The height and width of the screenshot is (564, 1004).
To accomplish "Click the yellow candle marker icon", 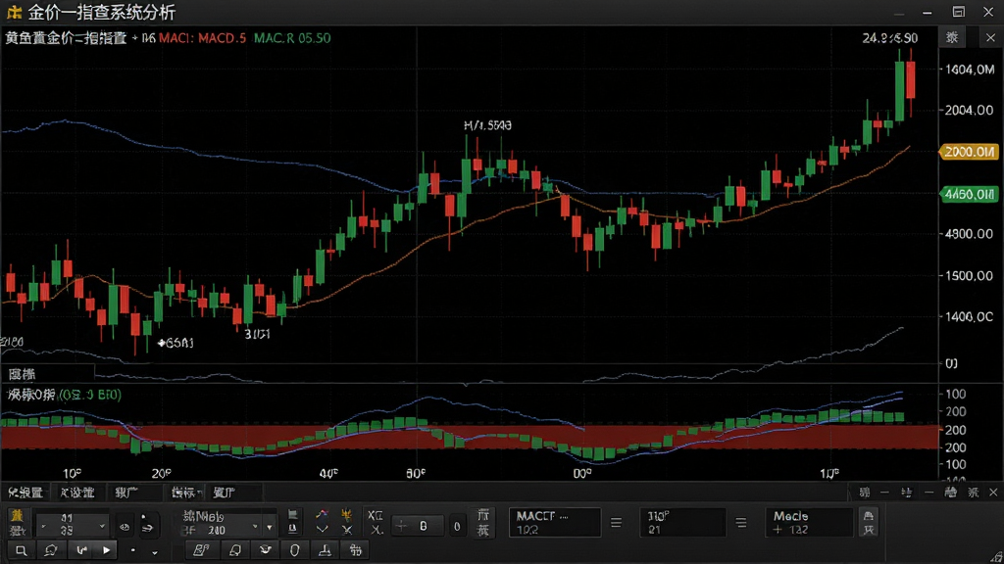I will pyautogui.click(x=346, y=515).
